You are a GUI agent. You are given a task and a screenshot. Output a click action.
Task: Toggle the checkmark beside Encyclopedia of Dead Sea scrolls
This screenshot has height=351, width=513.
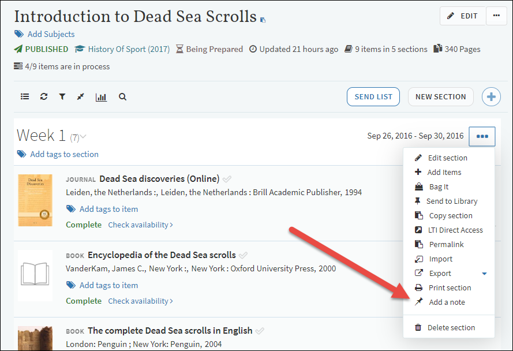[243, 255]
